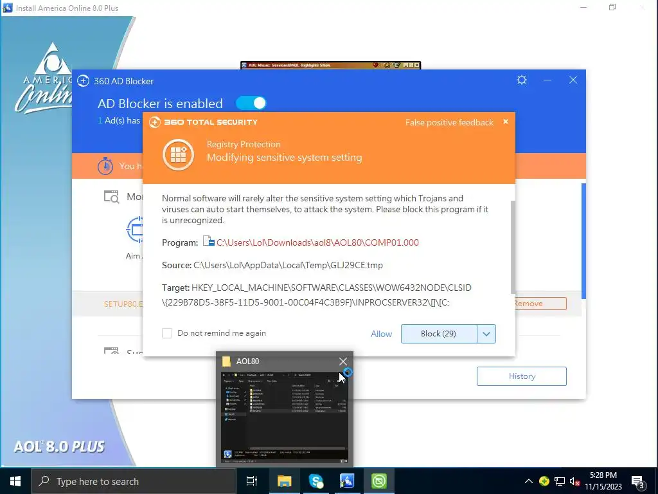Close the AOL80 taskbar preview
This screenshot has width=658, height=494.
tap(343, 361)
